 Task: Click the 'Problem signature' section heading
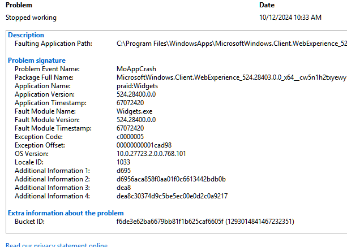[37, 60]
